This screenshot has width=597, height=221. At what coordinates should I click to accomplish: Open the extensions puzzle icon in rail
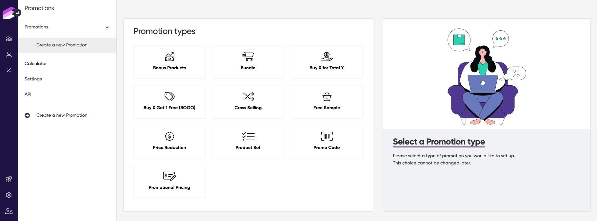[x=9, y=179]
